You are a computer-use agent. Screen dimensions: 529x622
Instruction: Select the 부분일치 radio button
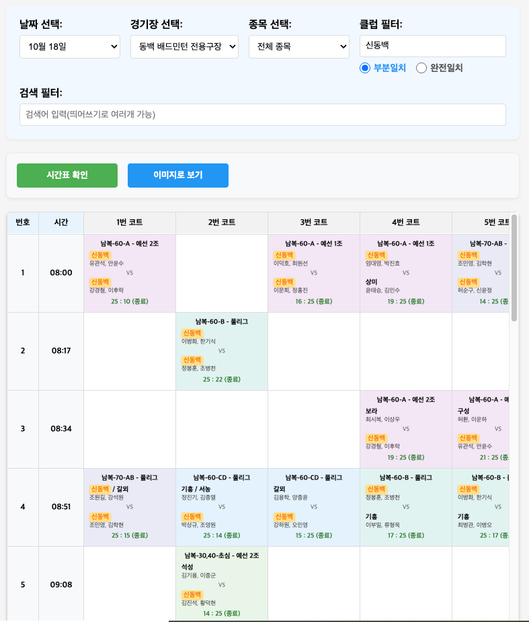click(366, 68)
